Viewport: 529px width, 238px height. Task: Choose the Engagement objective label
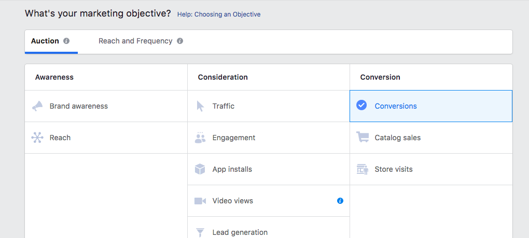click(x=234, y=138)
